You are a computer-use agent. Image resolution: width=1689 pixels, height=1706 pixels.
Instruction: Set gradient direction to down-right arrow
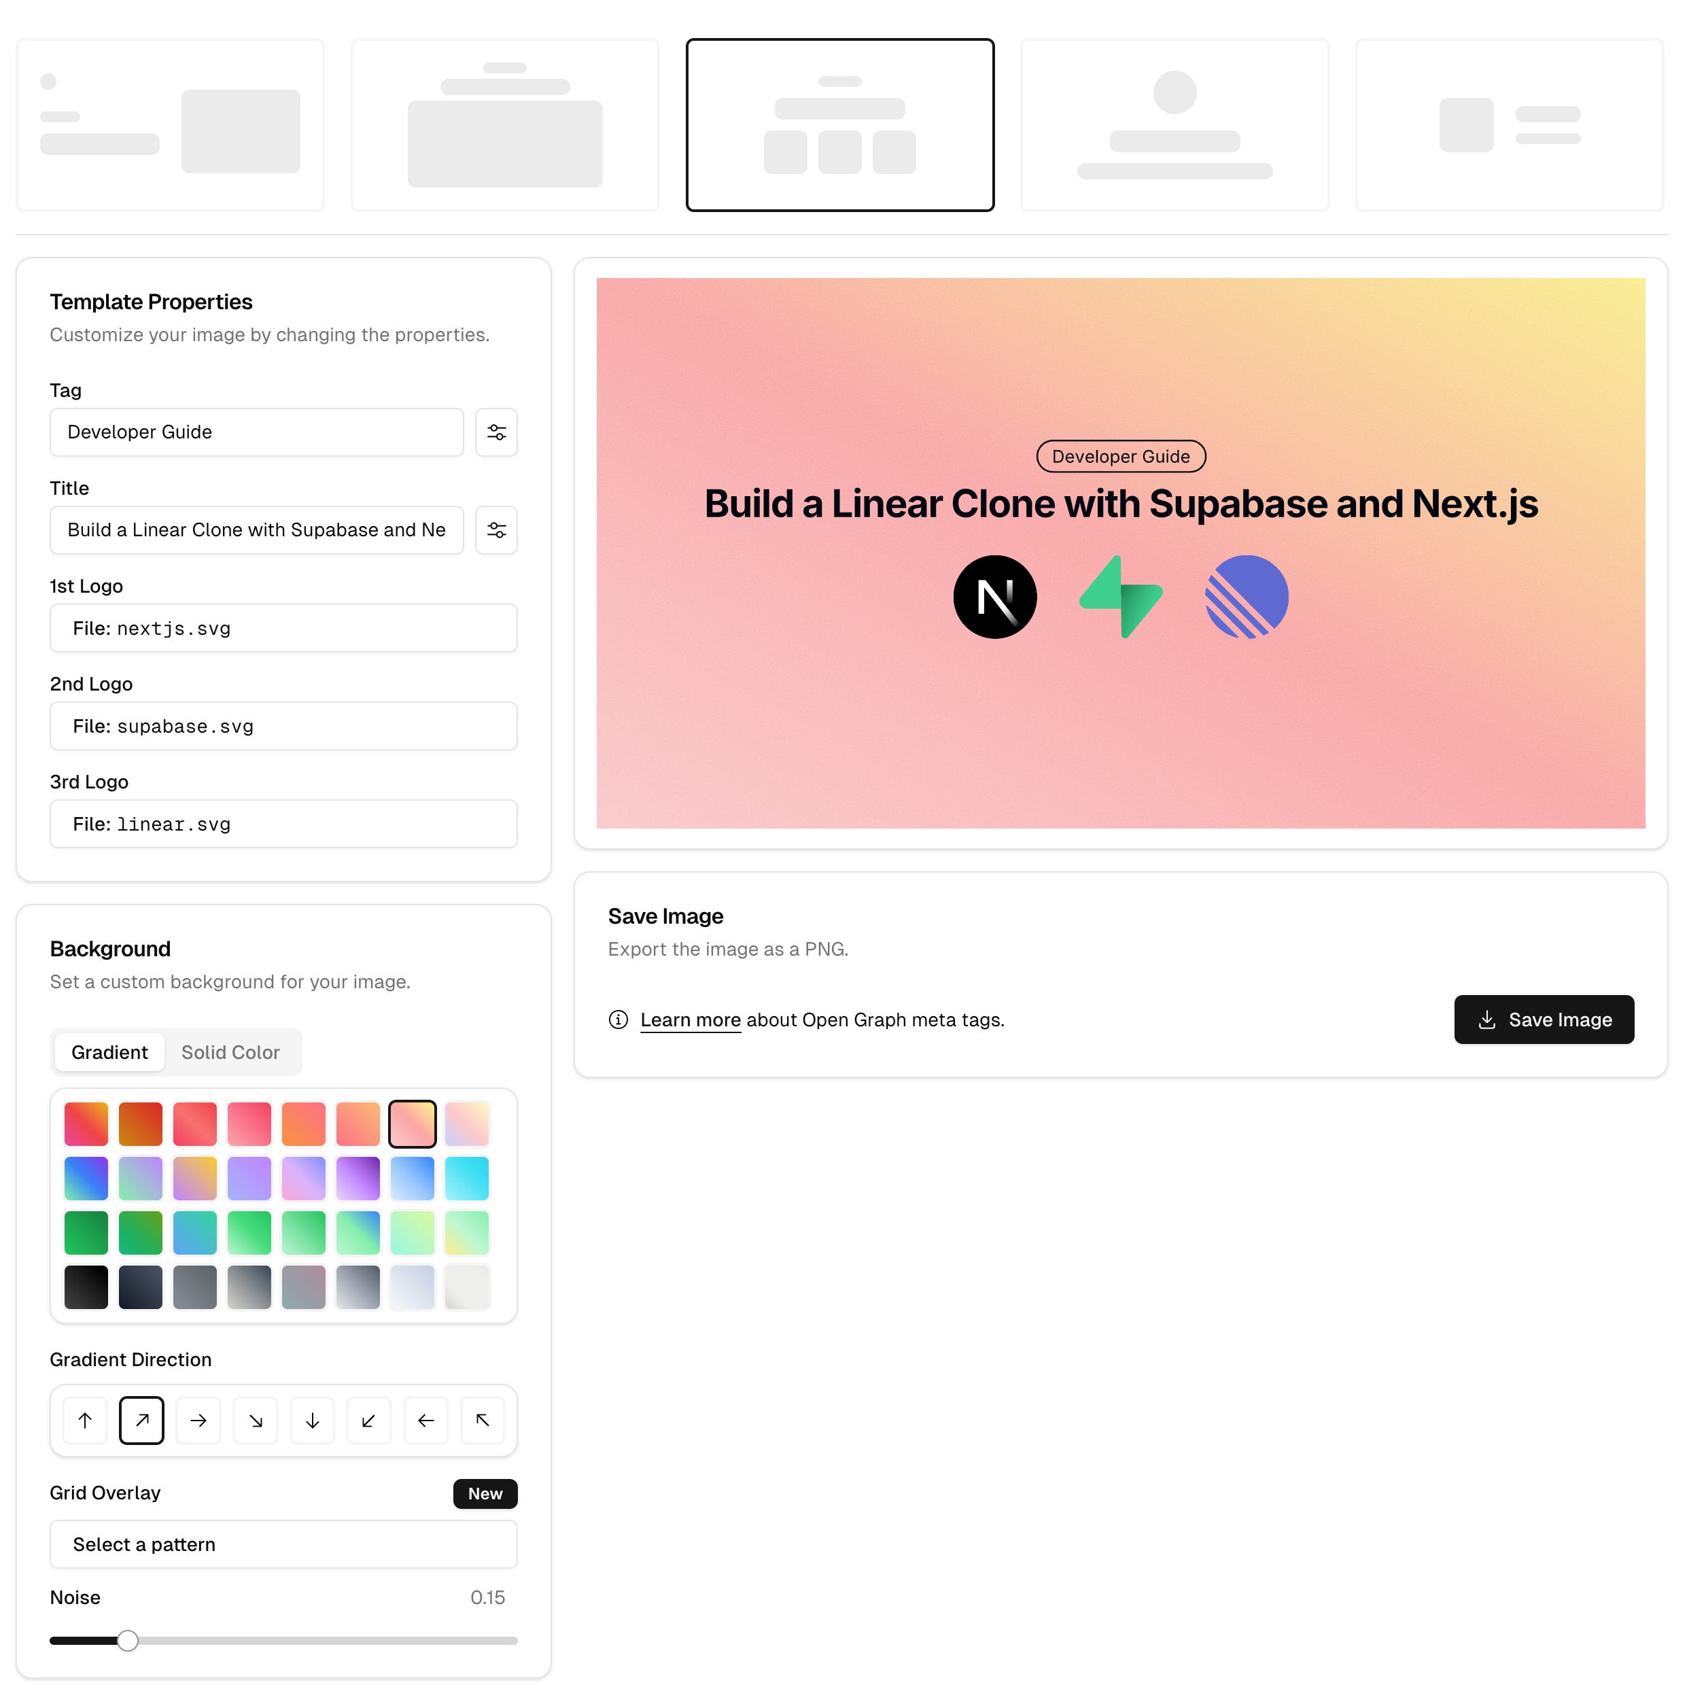pos(255,1420)
